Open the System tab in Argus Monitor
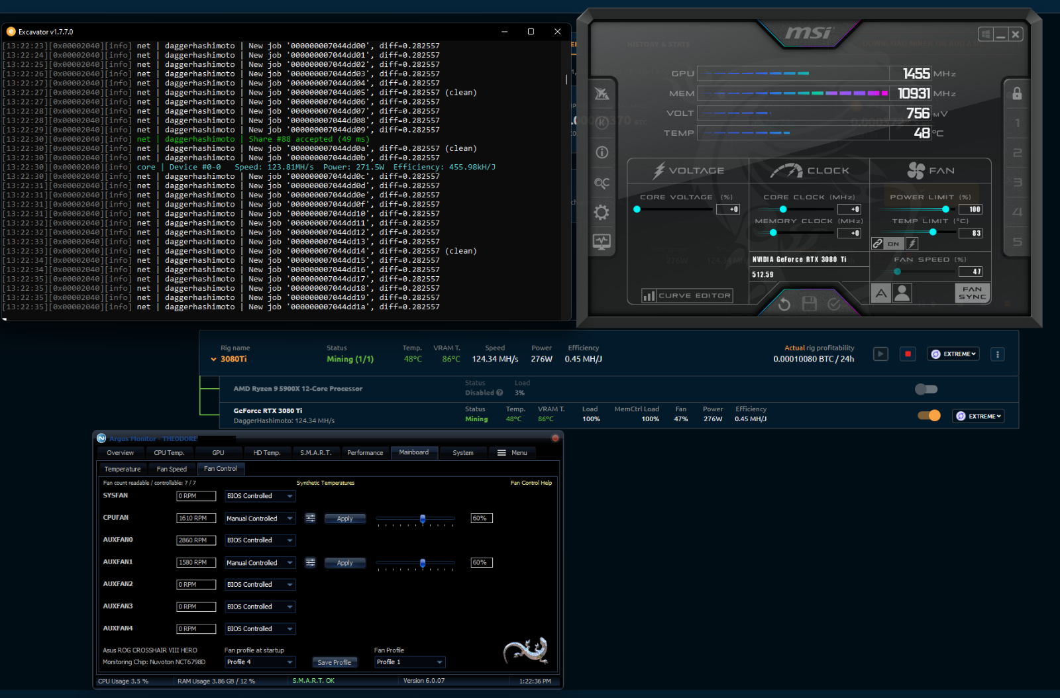The width and height of the screenshot is (1060, 698). pos(463,453)
